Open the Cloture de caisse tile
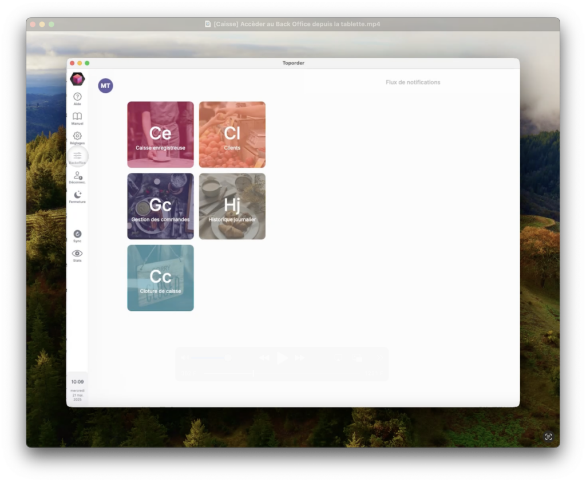The height and width of the screenshot is (482, 586). (160, 278)
